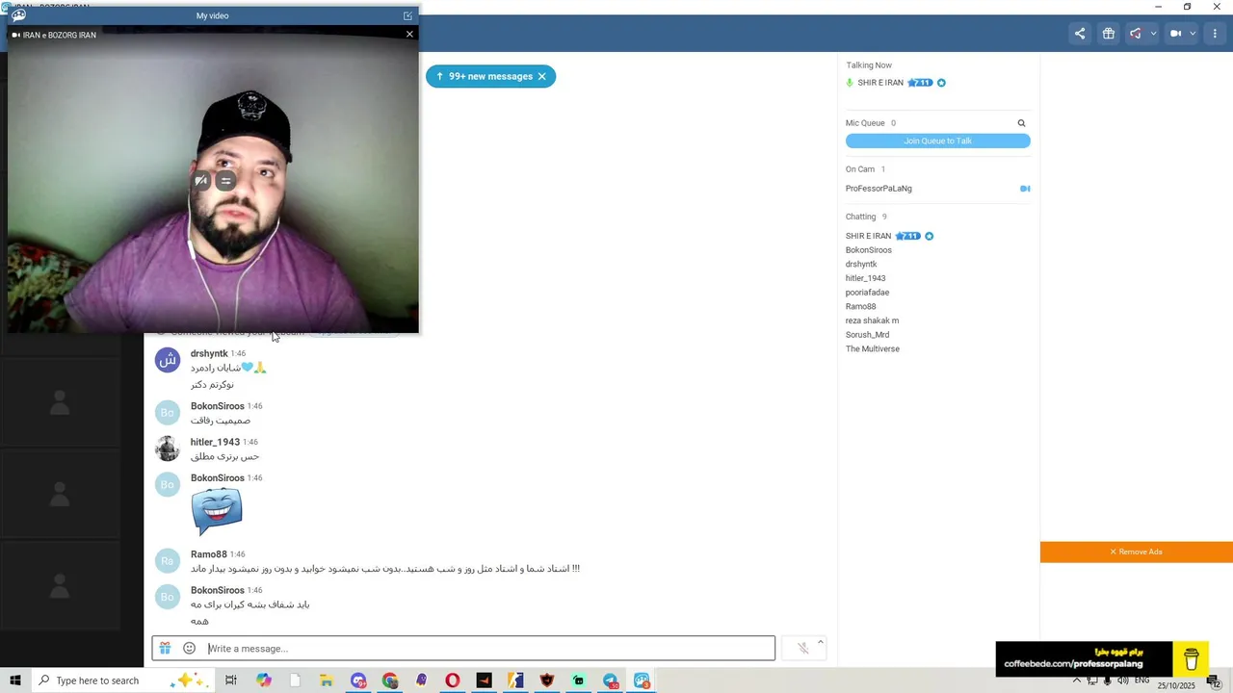Open Telegram from the taskbar
This screenshot has height=693, width=1233.
611,680
